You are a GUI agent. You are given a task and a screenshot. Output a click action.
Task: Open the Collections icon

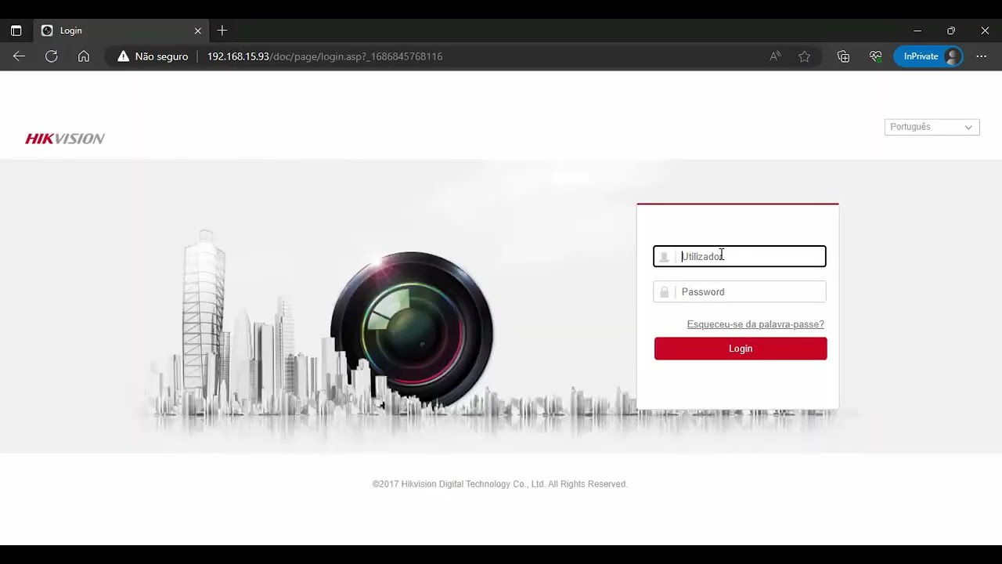(x=843, y=56)
